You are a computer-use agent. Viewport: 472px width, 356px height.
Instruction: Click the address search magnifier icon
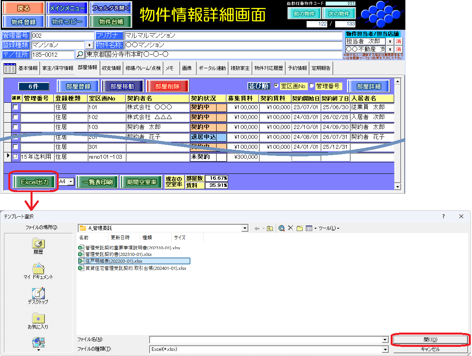[x=80, y=55]
